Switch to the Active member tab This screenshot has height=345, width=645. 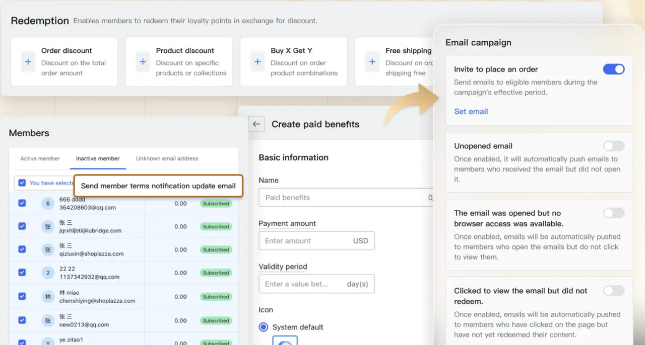tap(40, 158)
